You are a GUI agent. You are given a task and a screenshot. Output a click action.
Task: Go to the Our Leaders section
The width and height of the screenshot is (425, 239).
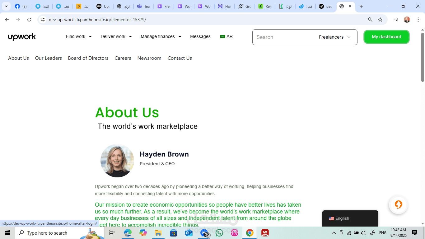[x=49, y=58]
